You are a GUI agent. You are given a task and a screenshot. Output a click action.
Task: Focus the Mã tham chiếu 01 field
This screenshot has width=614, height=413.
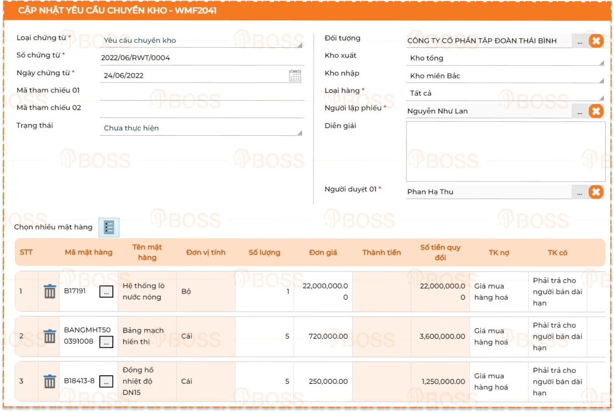[201, 92]
